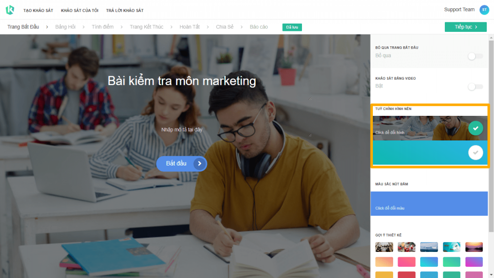
Task: Click the scrollbar up arrow in sidebar
Action: pyautogui.click(x=491, y=38)
